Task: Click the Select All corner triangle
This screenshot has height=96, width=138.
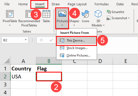Action: (7, 61)
